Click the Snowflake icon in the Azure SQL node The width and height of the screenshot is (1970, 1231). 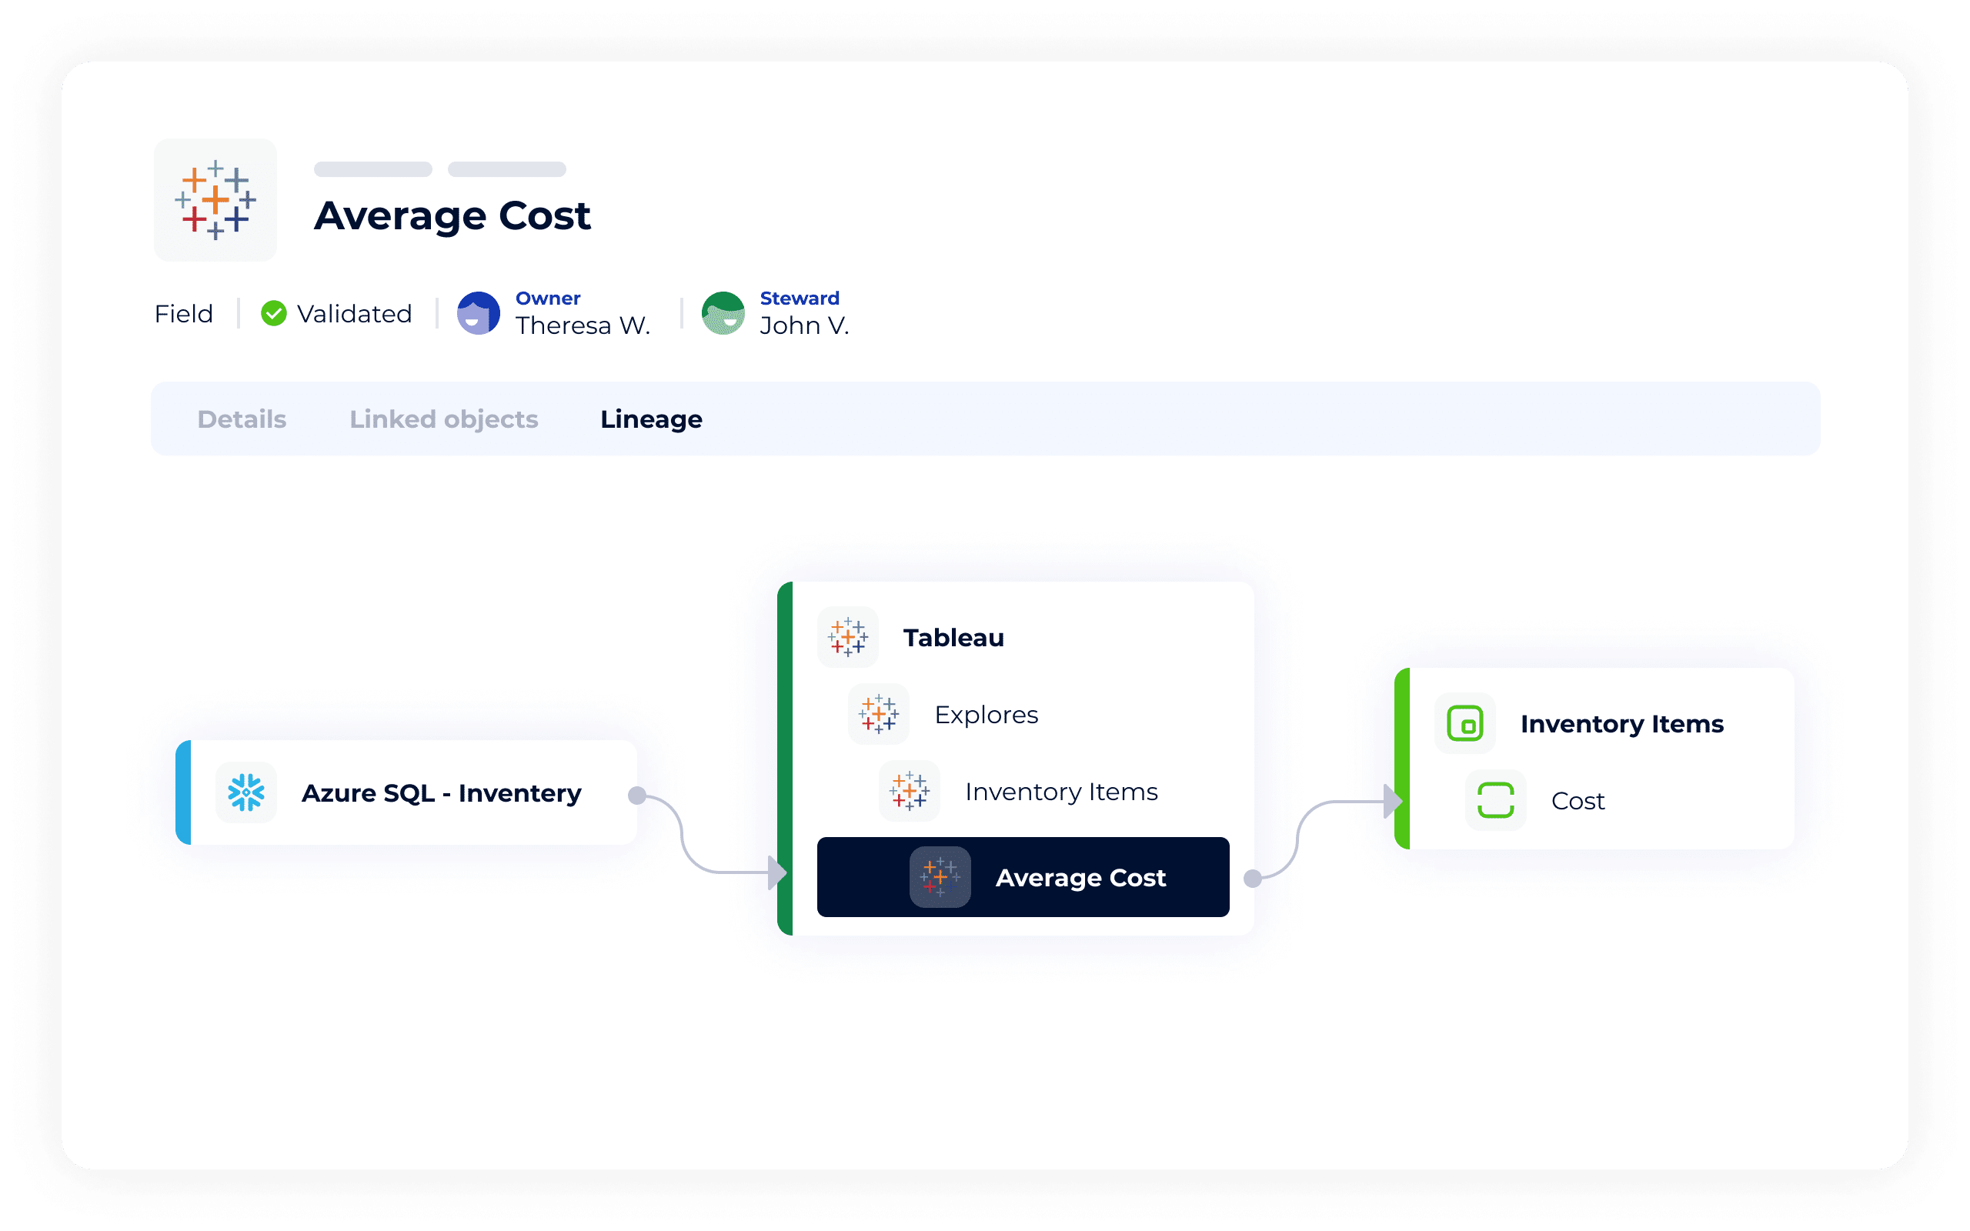[x=245, y=792]
